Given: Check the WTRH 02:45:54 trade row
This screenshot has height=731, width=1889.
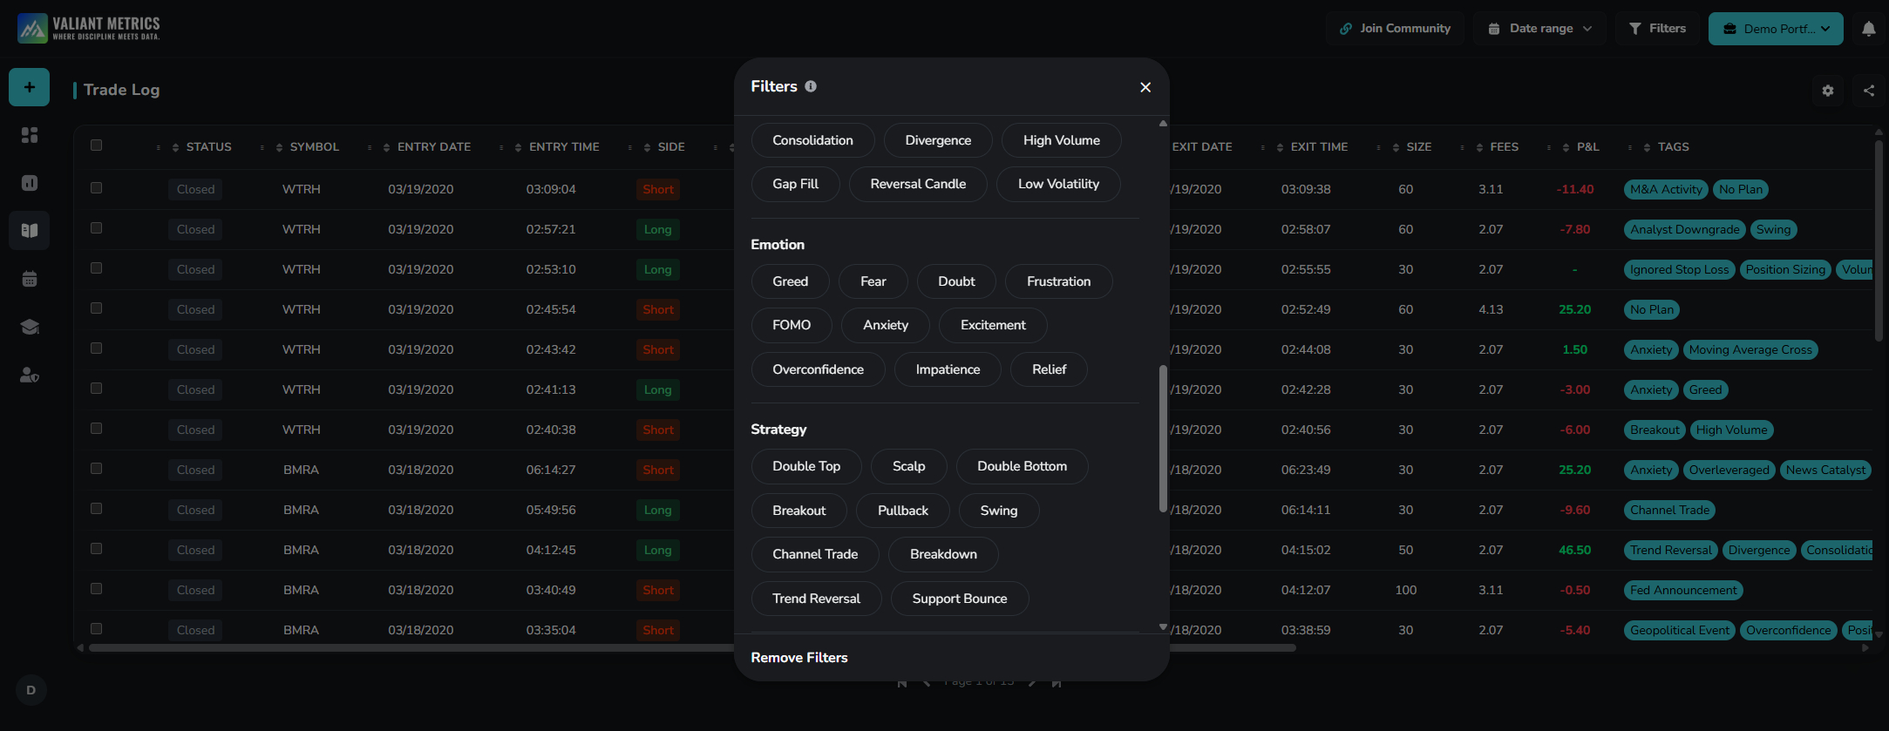Looking at the screenshot, I should pyautogui.click(x=97, y=308).
